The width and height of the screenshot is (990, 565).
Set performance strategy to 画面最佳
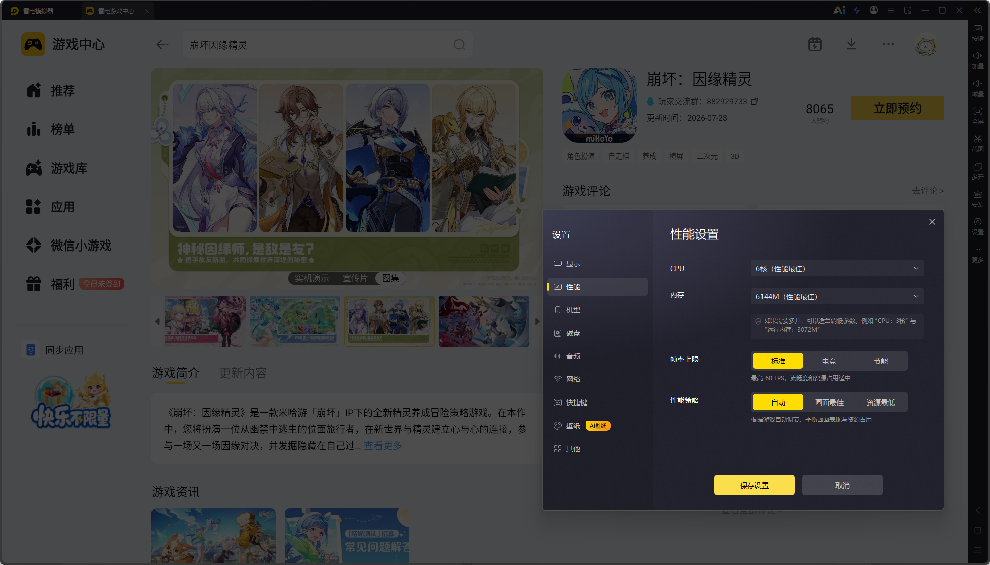(829, 402)
